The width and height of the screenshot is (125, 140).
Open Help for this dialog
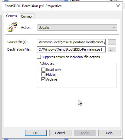pyautogui.click(x=109, y=133)
